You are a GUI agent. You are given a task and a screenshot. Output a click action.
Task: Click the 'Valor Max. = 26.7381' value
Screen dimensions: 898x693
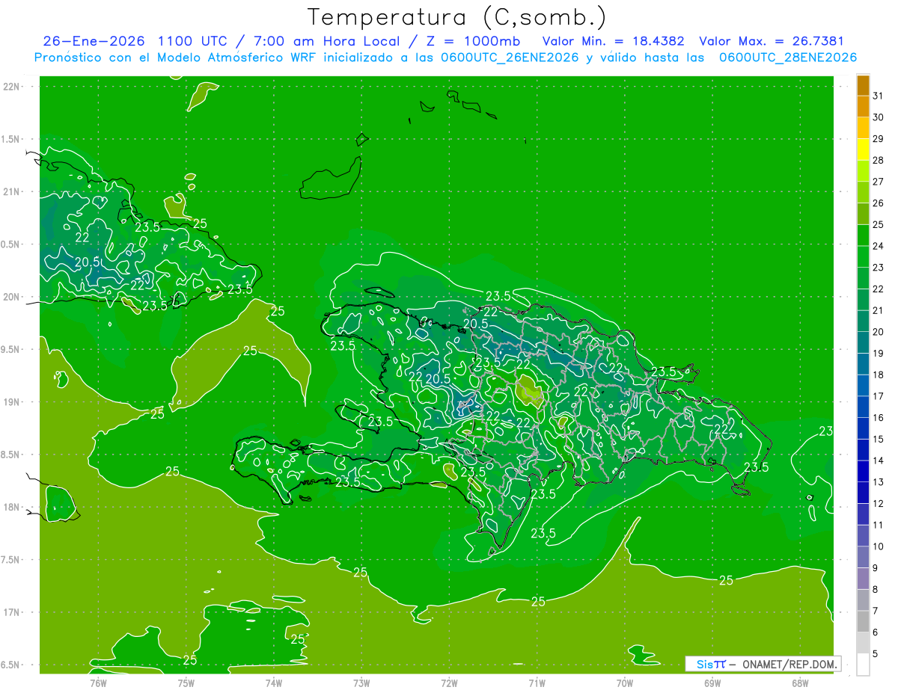click(771, 41)
